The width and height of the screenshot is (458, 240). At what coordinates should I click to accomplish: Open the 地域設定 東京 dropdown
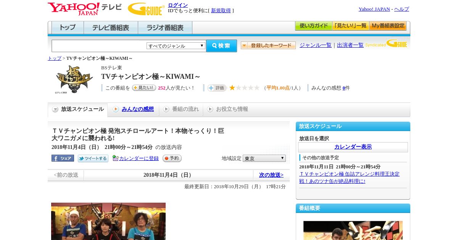tap(264, 158)
